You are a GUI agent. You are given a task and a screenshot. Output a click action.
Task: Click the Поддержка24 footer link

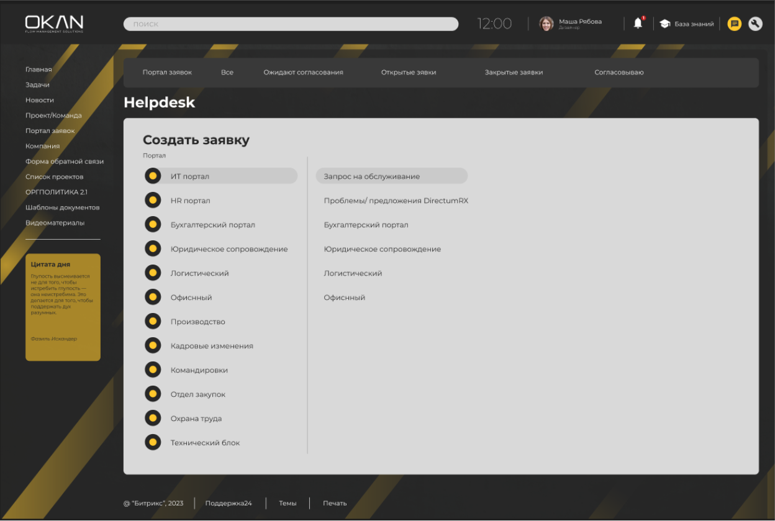click(x=229, y=503)
